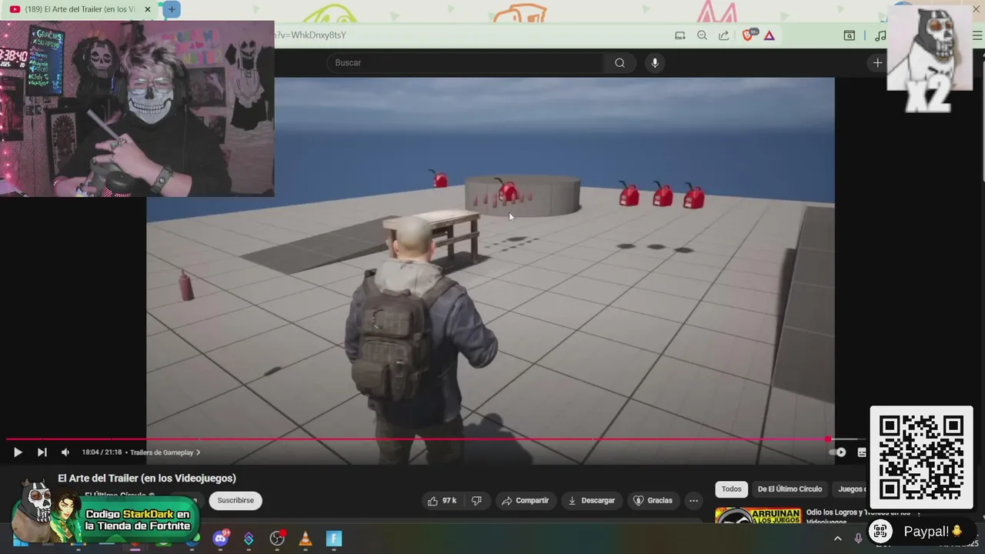Open the Trailers de Gameplay chapter list
Viewport: 985px width, 554px height.
[165, 452]
